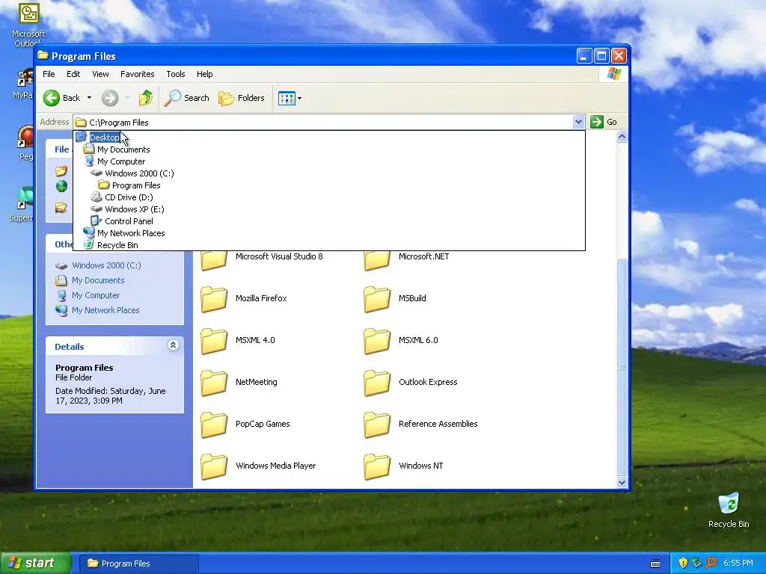Open the Edit menu

73,74
